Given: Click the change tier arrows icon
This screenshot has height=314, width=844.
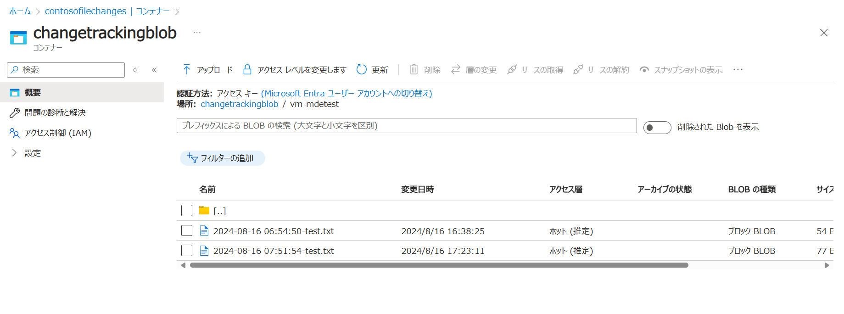Looking at the screenshot, I should point(455,70).
